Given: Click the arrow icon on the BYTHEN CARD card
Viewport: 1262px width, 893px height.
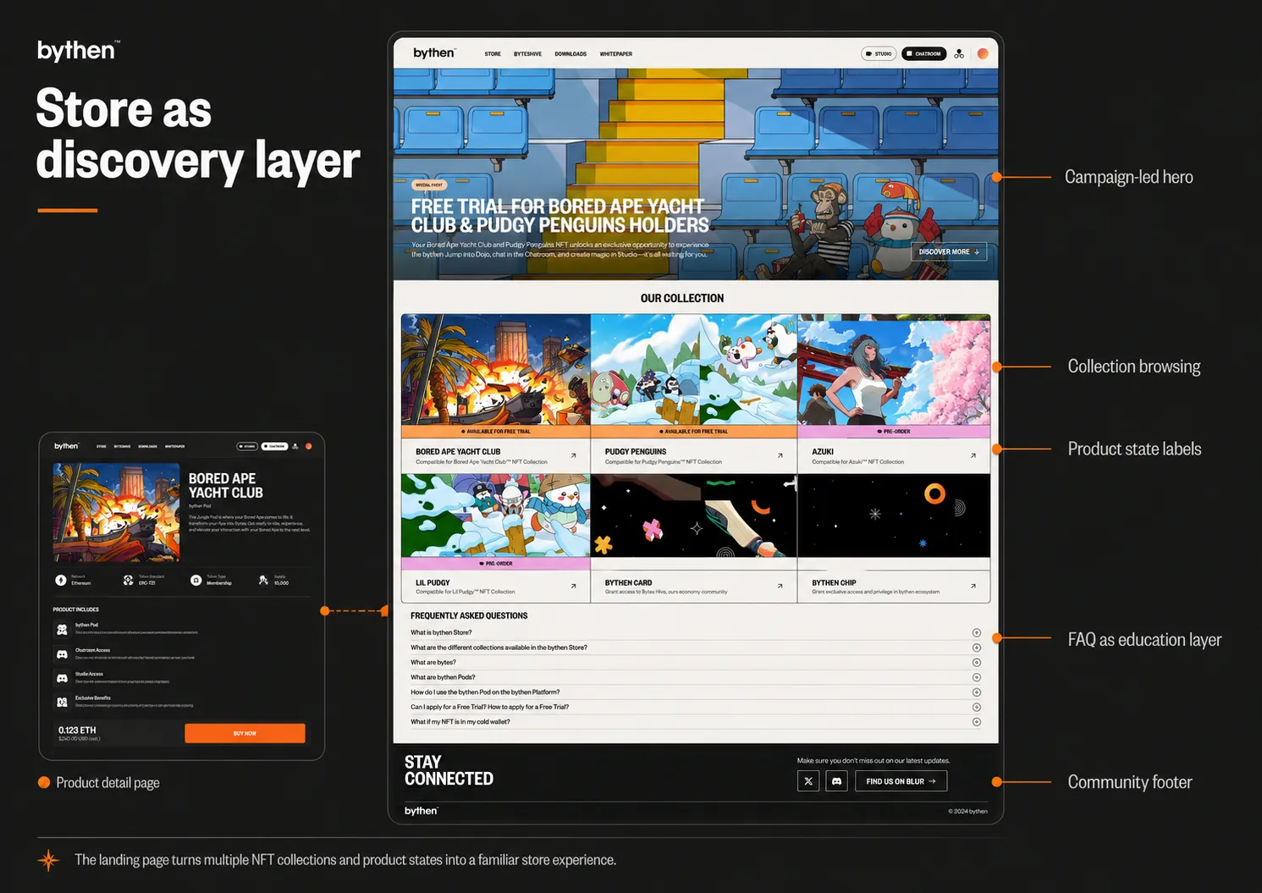Looking at the screenshot, I should click(x=780, y=586).
